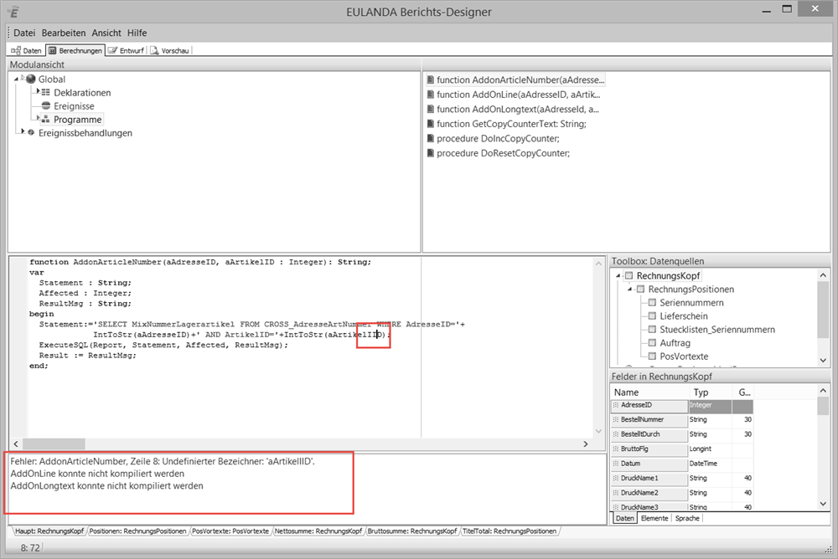The height and width of the screenshot is (559, 838).
Task: Open the Hilfe menu
Action: (x=137, y=33)
